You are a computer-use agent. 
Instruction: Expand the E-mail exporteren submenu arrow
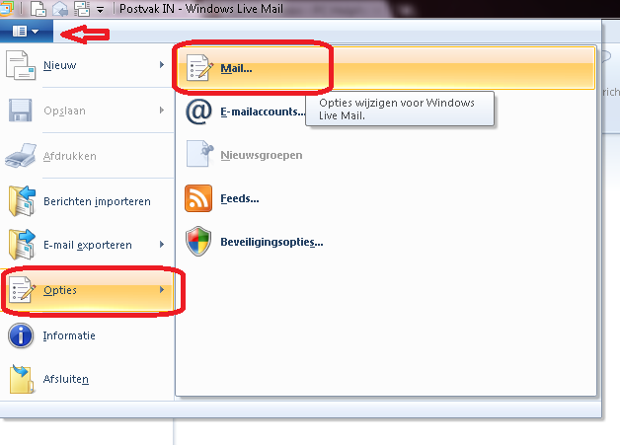(x=161, y=245)
